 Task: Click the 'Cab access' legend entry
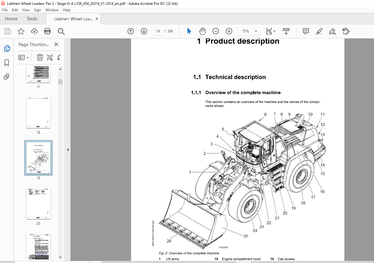pyautogui.click(x=286, y=259)
